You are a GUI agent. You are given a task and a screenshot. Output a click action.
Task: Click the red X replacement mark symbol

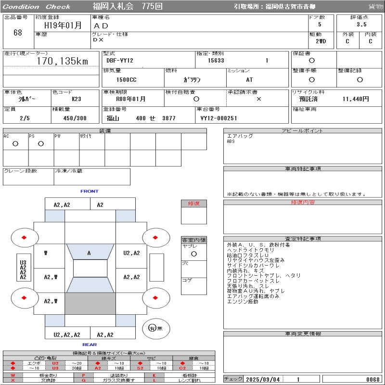pos(13,380)
